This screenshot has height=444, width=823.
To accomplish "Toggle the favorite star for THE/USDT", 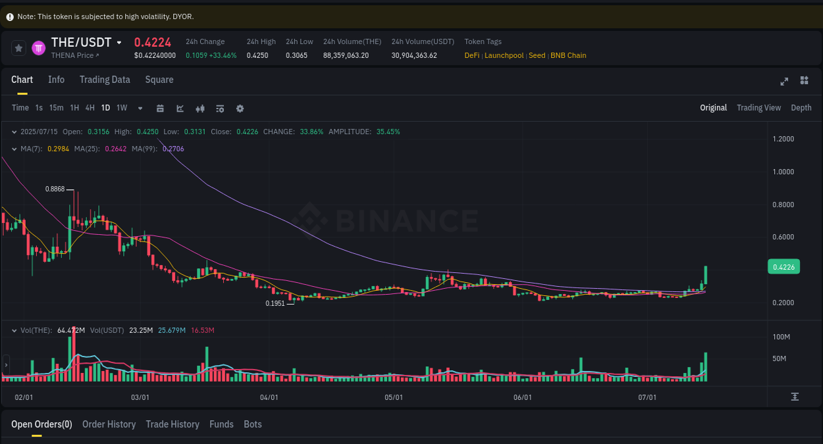I will (18, 48).
